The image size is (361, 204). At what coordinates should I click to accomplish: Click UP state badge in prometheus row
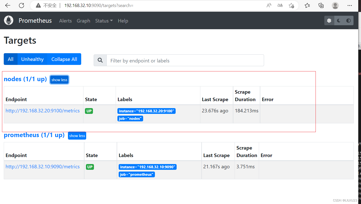pos(90,167)
